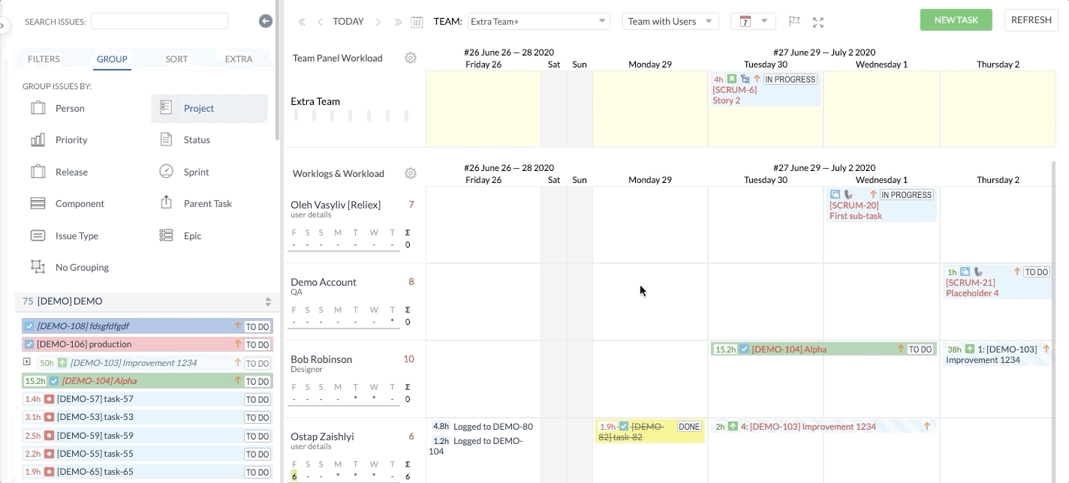This screenshot has width=1069, height=483.
Task: Open the calendar date picker icon
Action: (x=417, y=22)
